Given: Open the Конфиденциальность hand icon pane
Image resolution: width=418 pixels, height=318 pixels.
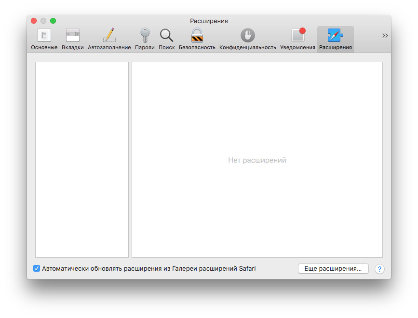Looking at the screenshot, I should tap(248, 39).
